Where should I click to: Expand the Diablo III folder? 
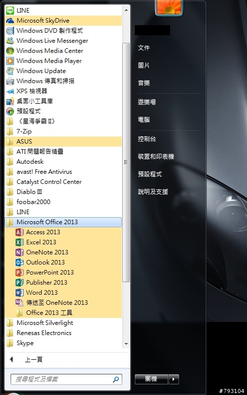click(63, 191)
